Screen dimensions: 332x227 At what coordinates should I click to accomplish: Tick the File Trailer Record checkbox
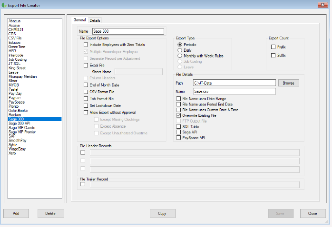click(x=83, y=184)
